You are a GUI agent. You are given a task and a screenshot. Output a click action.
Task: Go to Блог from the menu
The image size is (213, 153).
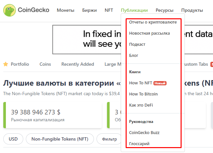[134, 56]
